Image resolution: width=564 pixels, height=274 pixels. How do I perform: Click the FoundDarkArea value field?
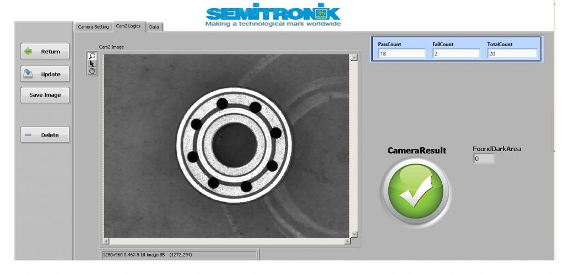484,159
